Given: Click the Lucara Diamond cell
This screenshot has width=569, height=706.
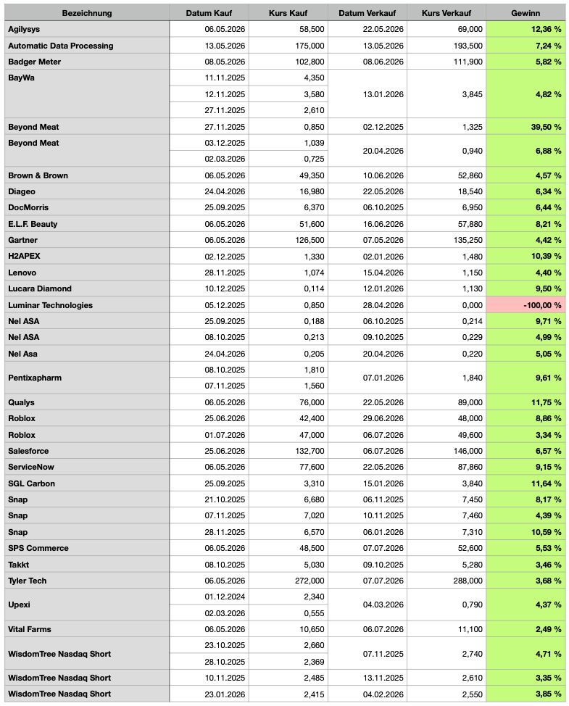Looking at the screenshot, I should (x=87, y=288).
